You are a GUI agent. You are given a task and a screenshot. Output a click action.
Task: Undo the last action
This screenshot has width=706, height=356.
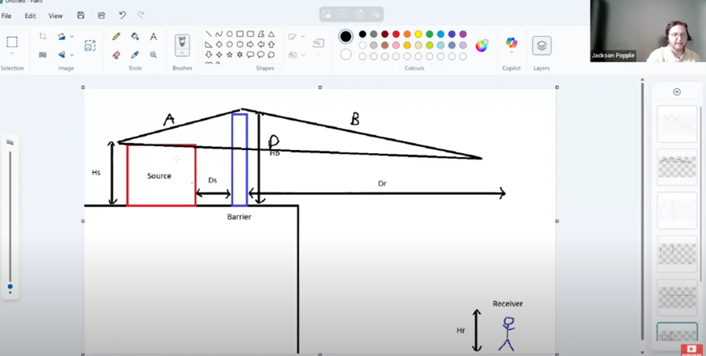[x=122, y=15]
